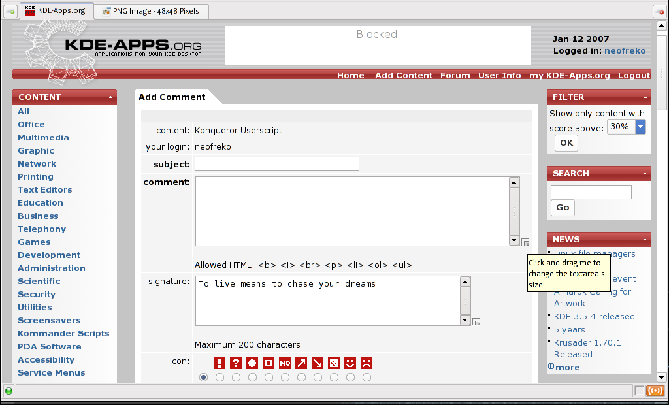Select the smiley face comment icon
Image resolution: width=669 pixels, height=405 pixels.
point(350,363)
